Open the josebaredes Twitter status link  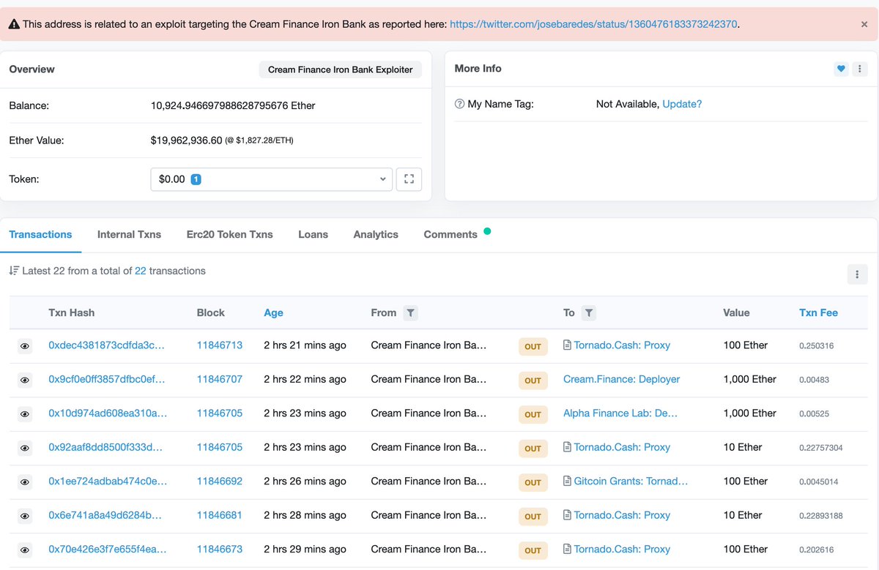coord(593,24)
